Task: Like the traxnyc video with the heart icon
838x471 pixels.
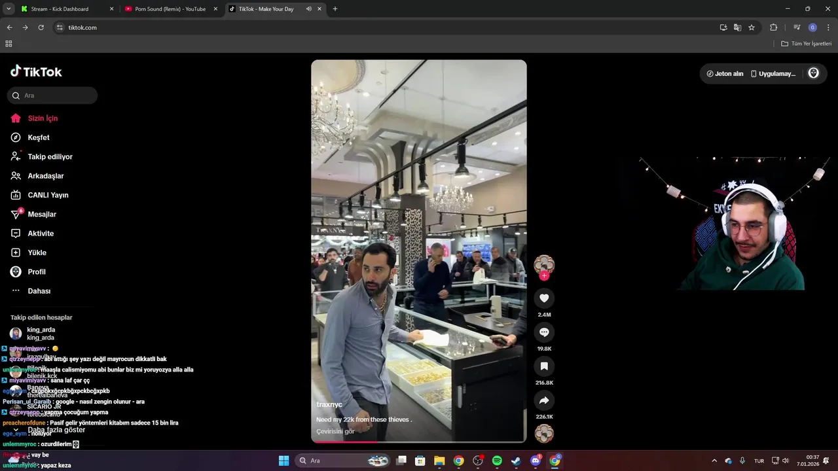Action: point(544,298)
